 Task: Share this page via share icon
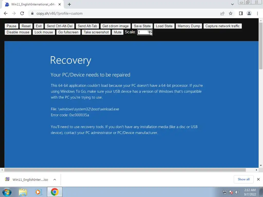point(222,13)
